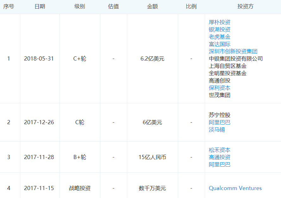The height and width of the screenshot is (198, 281).
Task: Open the 松禾资本 link
Action: [220, 150]
